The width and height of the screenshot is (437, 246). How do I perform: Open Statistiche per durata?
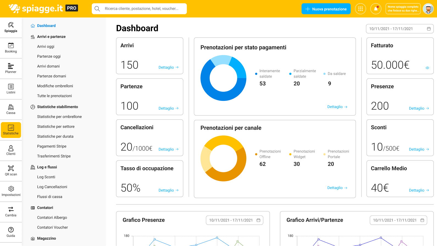(x=55, y=137)
